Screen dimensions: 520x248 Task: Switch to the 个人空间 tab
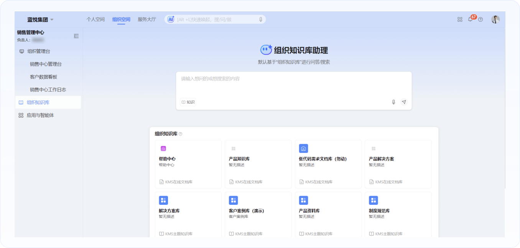[x=95, y=19]
